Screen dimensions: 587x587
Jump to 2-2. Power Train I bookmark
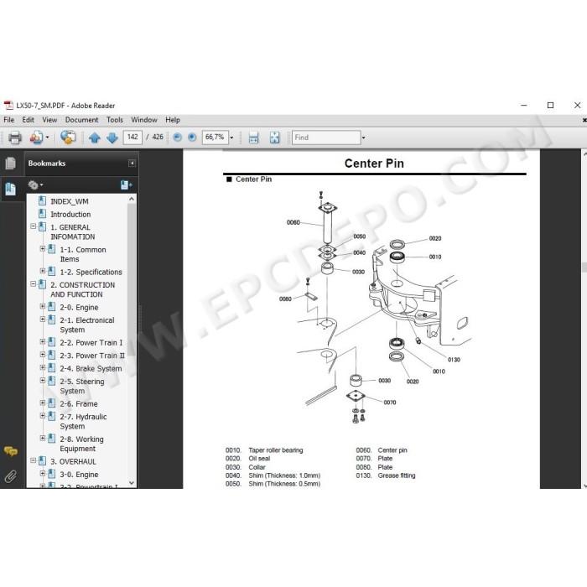coord(91,342)
